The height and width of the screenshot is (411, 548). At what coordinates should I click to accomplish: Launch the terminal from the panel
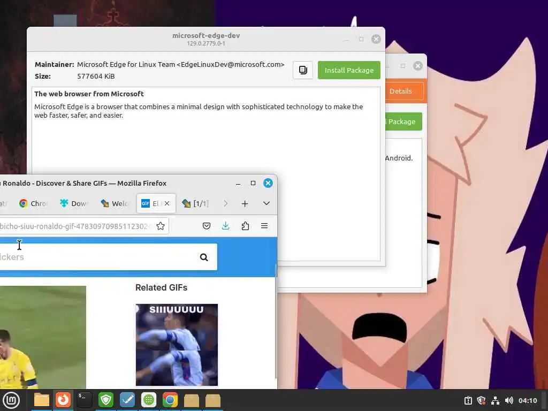coord(84,400)
